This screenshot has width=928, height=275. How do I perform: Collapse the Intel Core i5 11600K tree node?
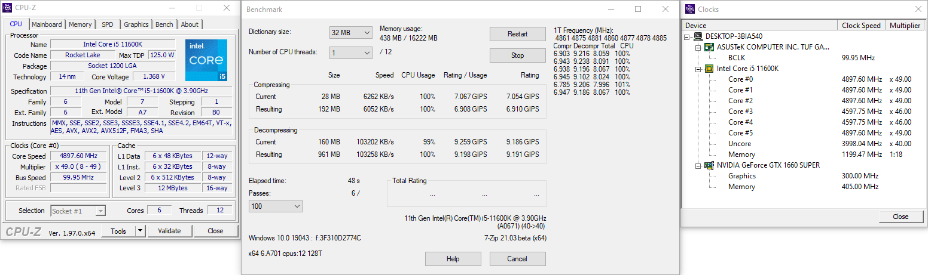pyautogui.click(x=699, y=69)
